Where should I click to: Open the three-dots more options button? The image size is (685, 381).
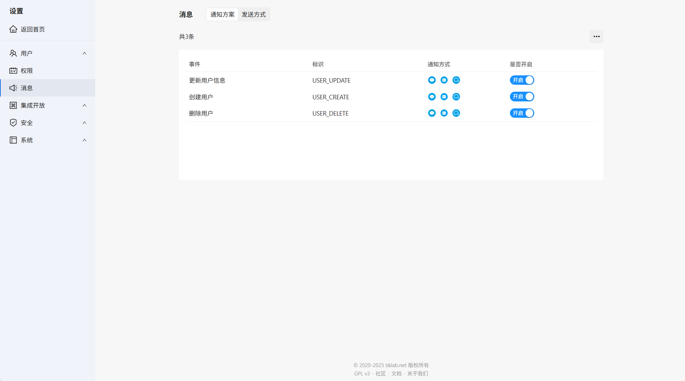point(596,36)
